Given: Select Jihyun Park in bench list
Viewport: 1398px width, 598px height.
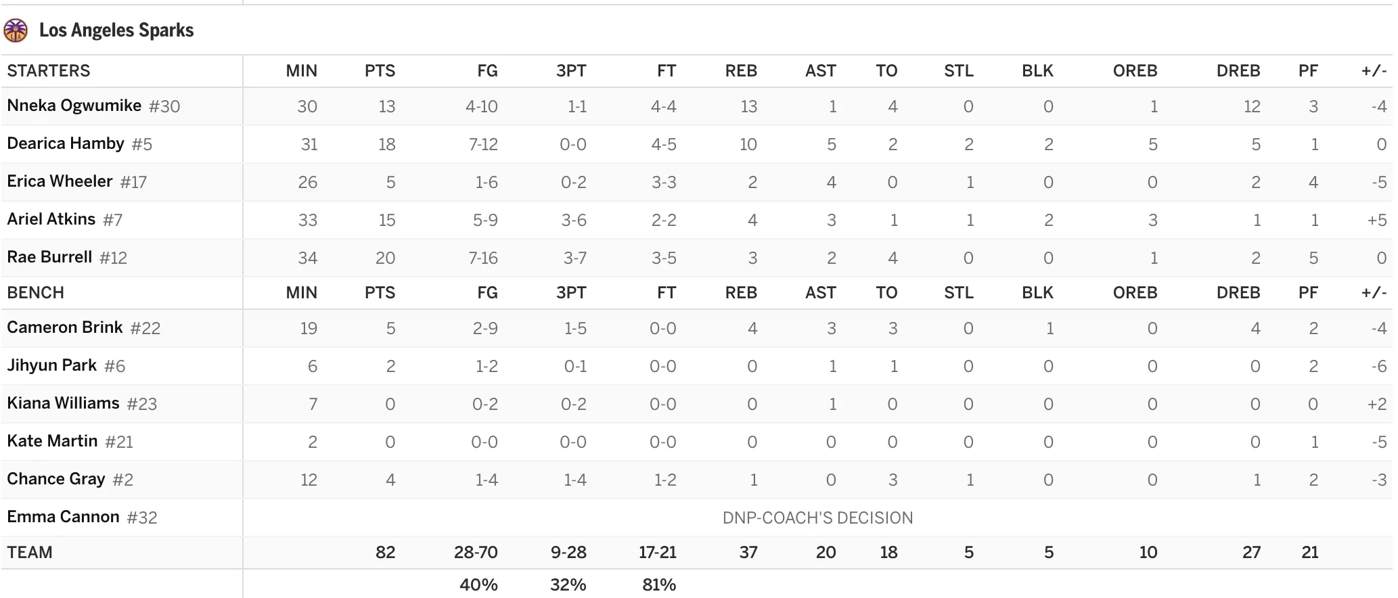Looking at the screenshot, I should click(x=52, y=365).
